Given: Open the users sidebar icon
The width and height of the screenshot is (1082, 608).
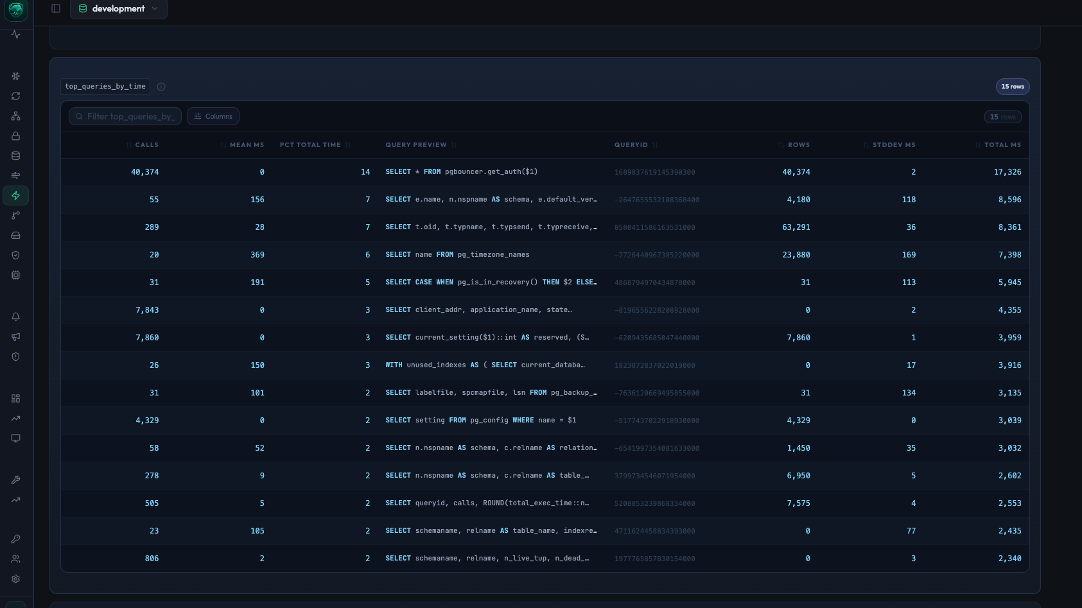Looking at the screenshot, I should pyautogui.click(x=16, y=559).
